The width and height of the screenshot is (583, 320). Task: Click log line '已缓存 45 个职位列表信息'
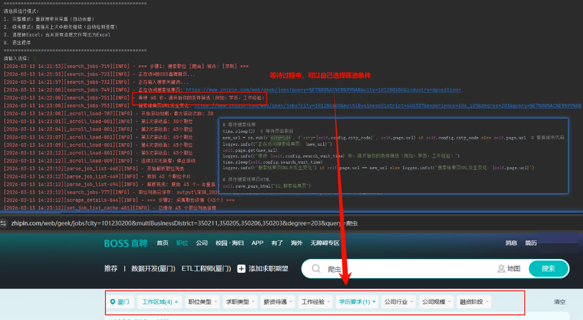[110, 208]
